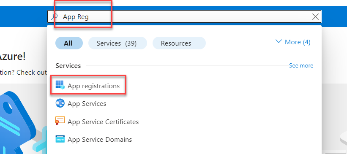Click the Services section heading text
The height and width of the screenshot is (154, 347).
point(68,66)
